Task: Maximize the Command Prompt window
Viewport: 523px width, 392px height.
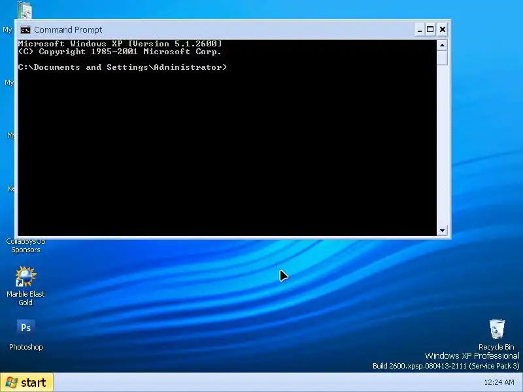Action: click(430, 29)
